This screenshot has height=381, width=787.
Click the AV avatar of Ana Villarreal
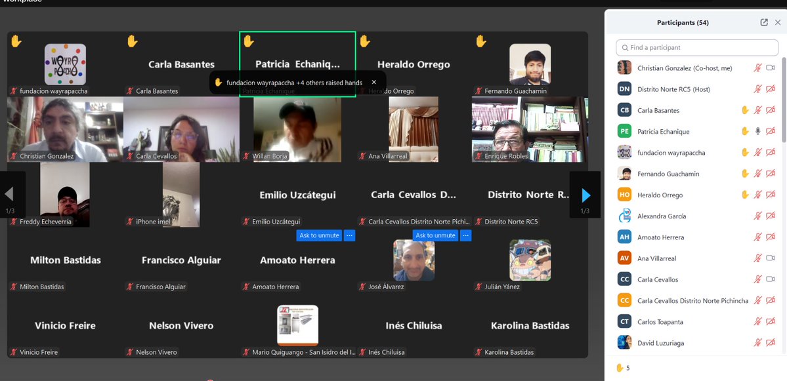pyautogui.click(x=624, y=258)
